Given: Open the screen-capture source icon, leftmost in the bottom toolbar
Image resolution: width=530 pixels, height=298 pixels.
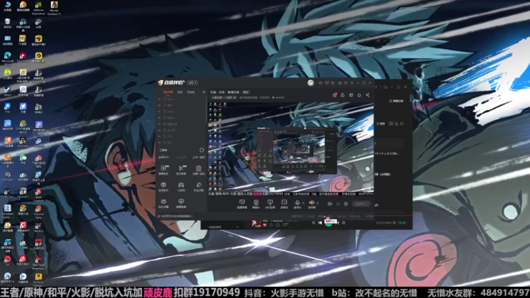Looking at the screenshot, I should pyautogui.click(x=242, y=203).
